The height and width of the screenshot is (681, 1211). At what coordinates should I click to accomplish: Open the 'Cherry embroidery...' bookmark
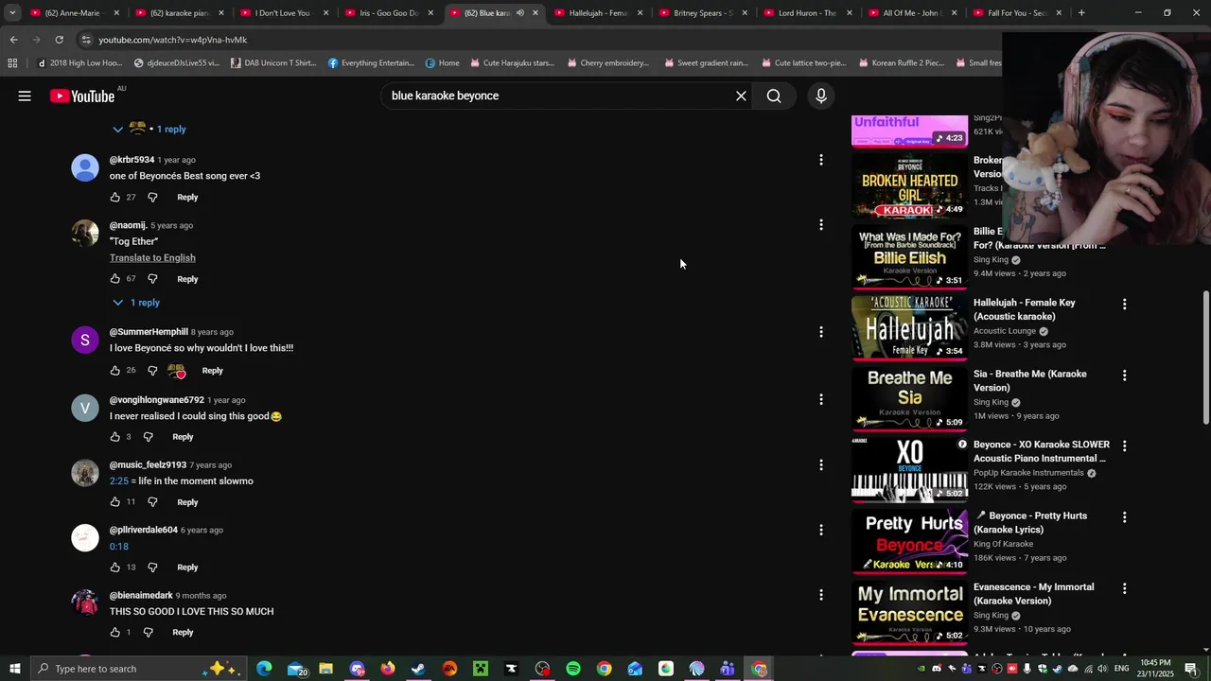coord(607,63)
